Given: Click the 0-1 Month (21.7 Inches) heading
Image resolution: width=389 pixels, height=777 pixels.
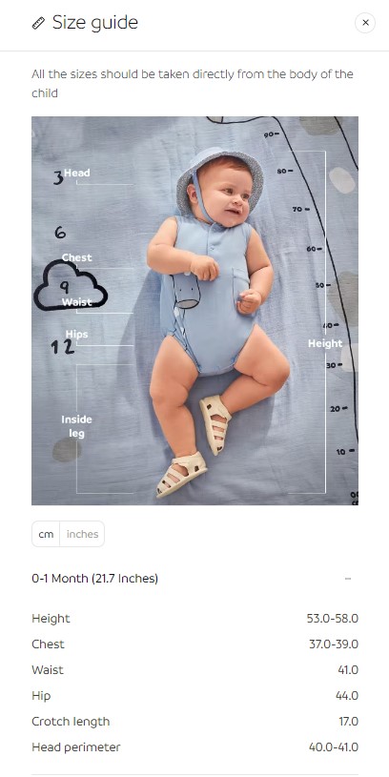Looking at the screenshot, I should tap(95, 579).
